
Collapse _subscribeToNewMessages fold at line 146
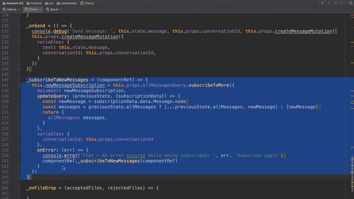click(19, 80)
